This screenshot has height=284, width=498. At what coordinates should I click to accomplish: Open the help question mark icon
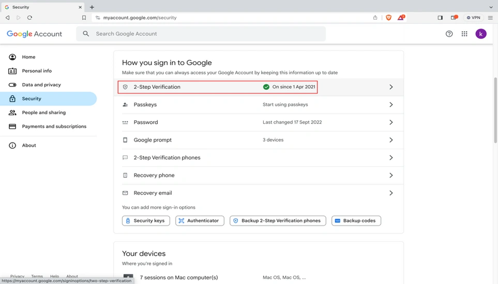point(449,34)
